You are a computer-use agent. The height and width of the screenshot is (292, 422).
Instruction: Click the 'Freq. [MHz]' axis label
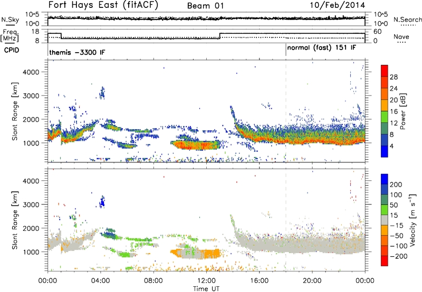(10, 35)
